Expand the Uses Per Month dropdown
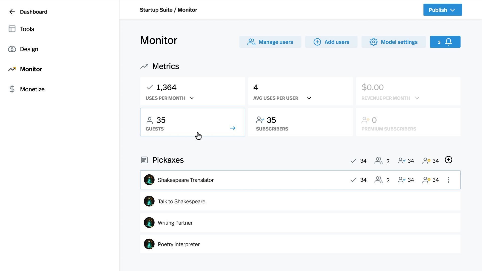This screenshot has width=482, height=271. click(x=192, y=98)
